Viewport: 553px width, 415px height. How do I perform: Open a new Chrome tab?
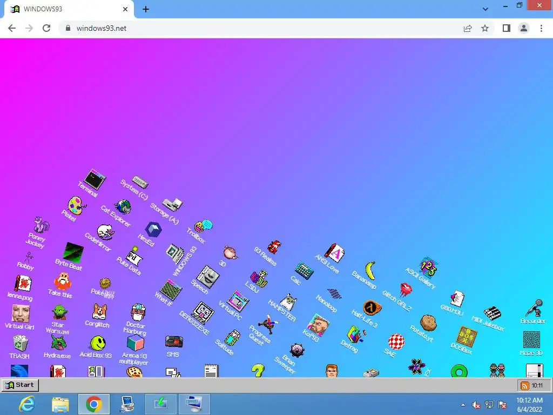[x=146, y=9]
